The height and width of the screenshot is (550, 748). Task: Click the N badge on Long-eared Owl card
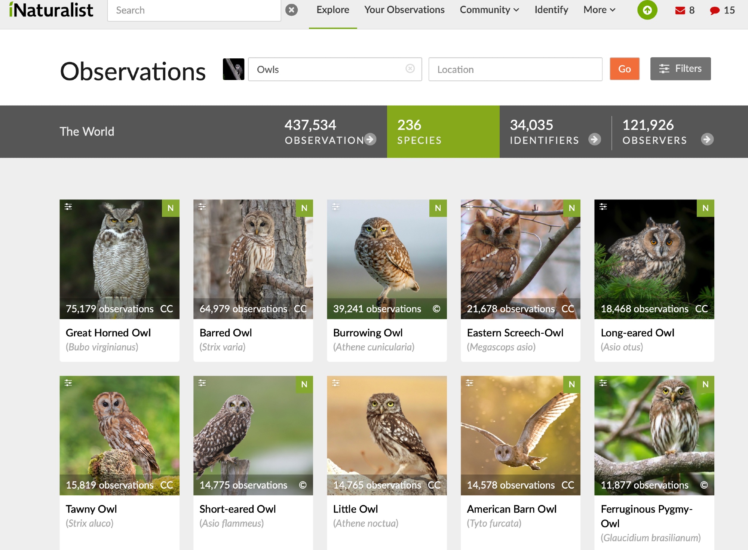pyautogui.click(x=705, y=208)
